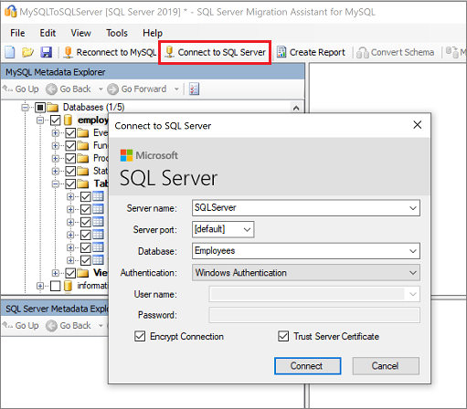This screenshot has height=409, width=467.
Task: Expand the information schema database node
Action: [x=40, y=286]
